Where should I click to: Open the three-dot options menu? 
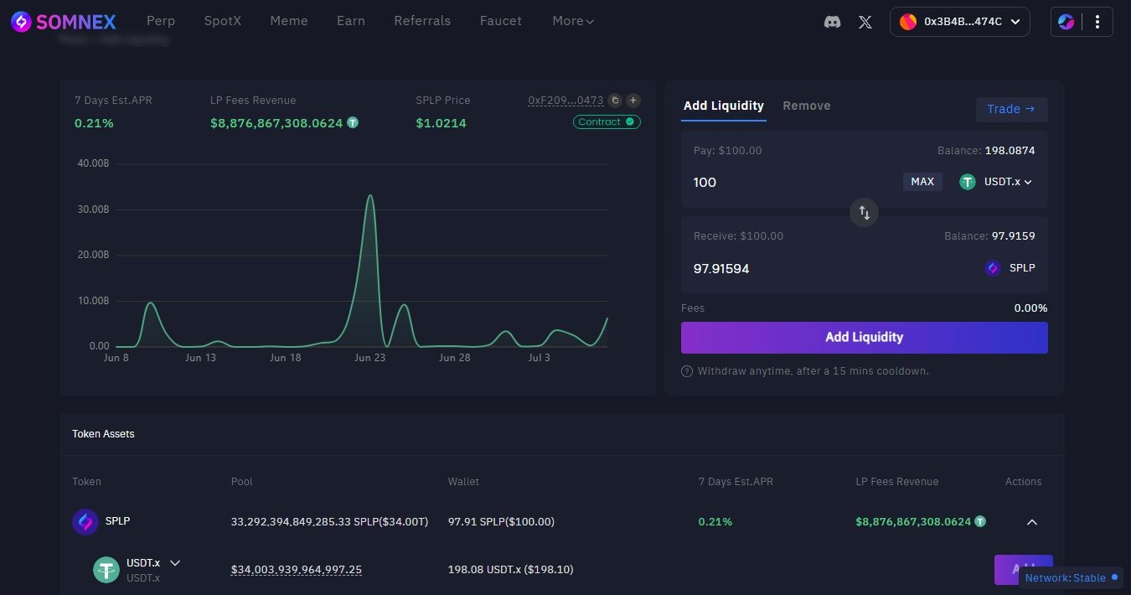click(x=1097, y=22)
